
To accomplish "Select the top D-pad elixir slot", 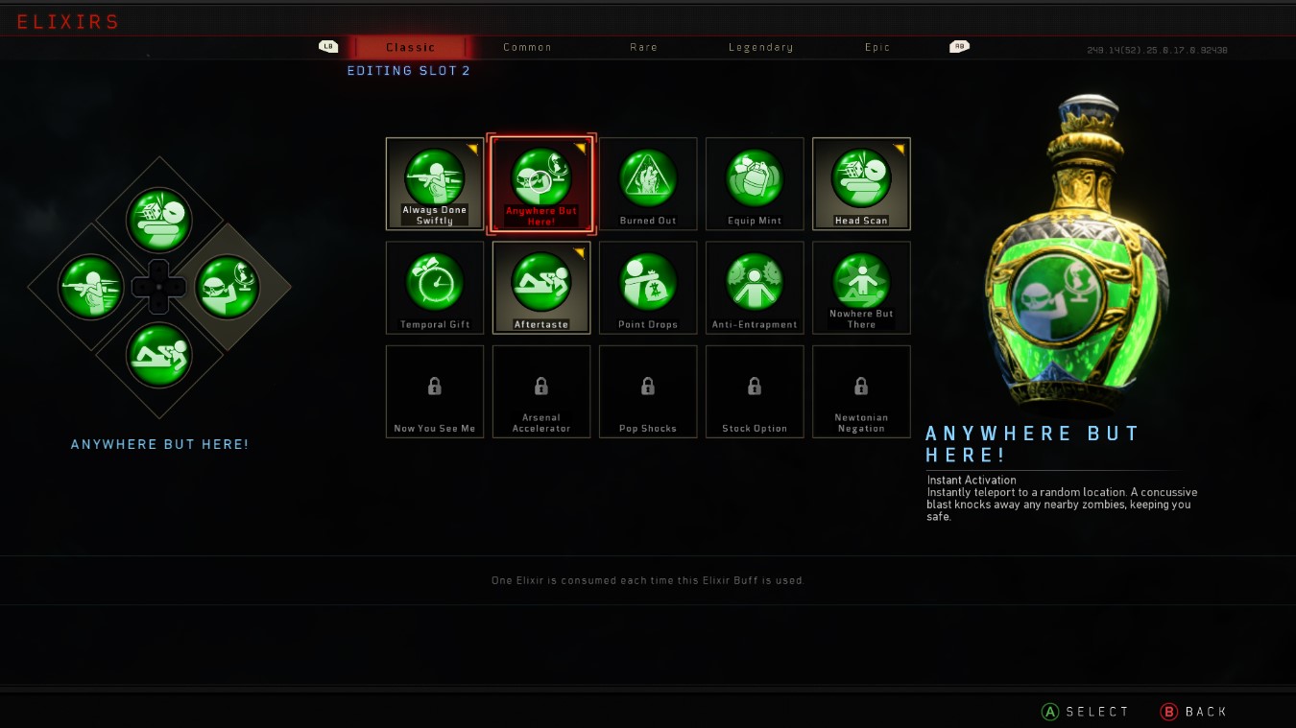I will pos(159,221).
